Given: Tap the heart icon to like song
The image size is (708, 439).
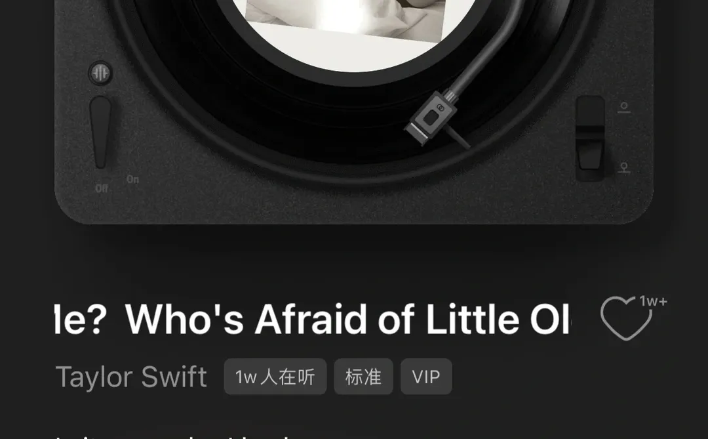Looking at the screenshot, I should click(x=626, y=318).
